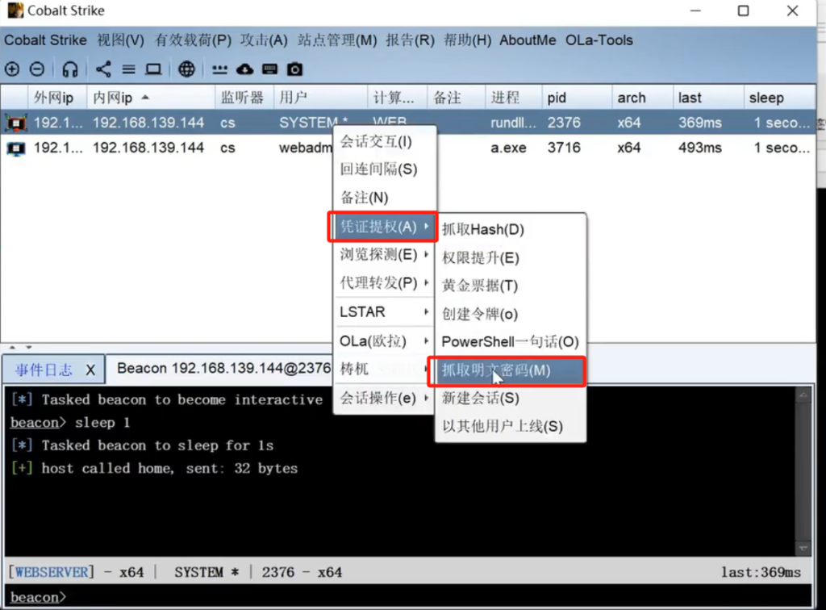
Task: Select 权限提升(E) in the submenu
Action: pos(510,258)
